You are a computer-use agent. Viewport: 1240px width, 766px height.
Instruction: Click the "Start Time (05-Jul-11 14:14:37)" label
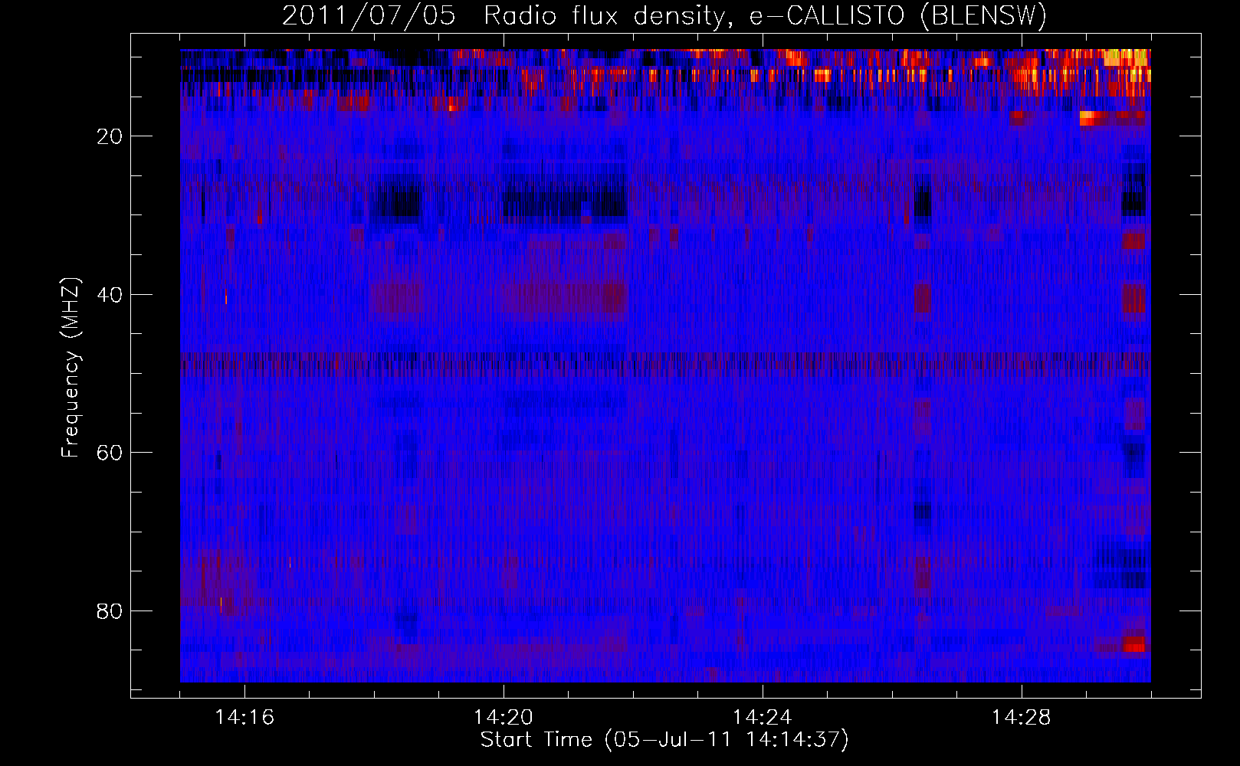[x=664, y=740]
